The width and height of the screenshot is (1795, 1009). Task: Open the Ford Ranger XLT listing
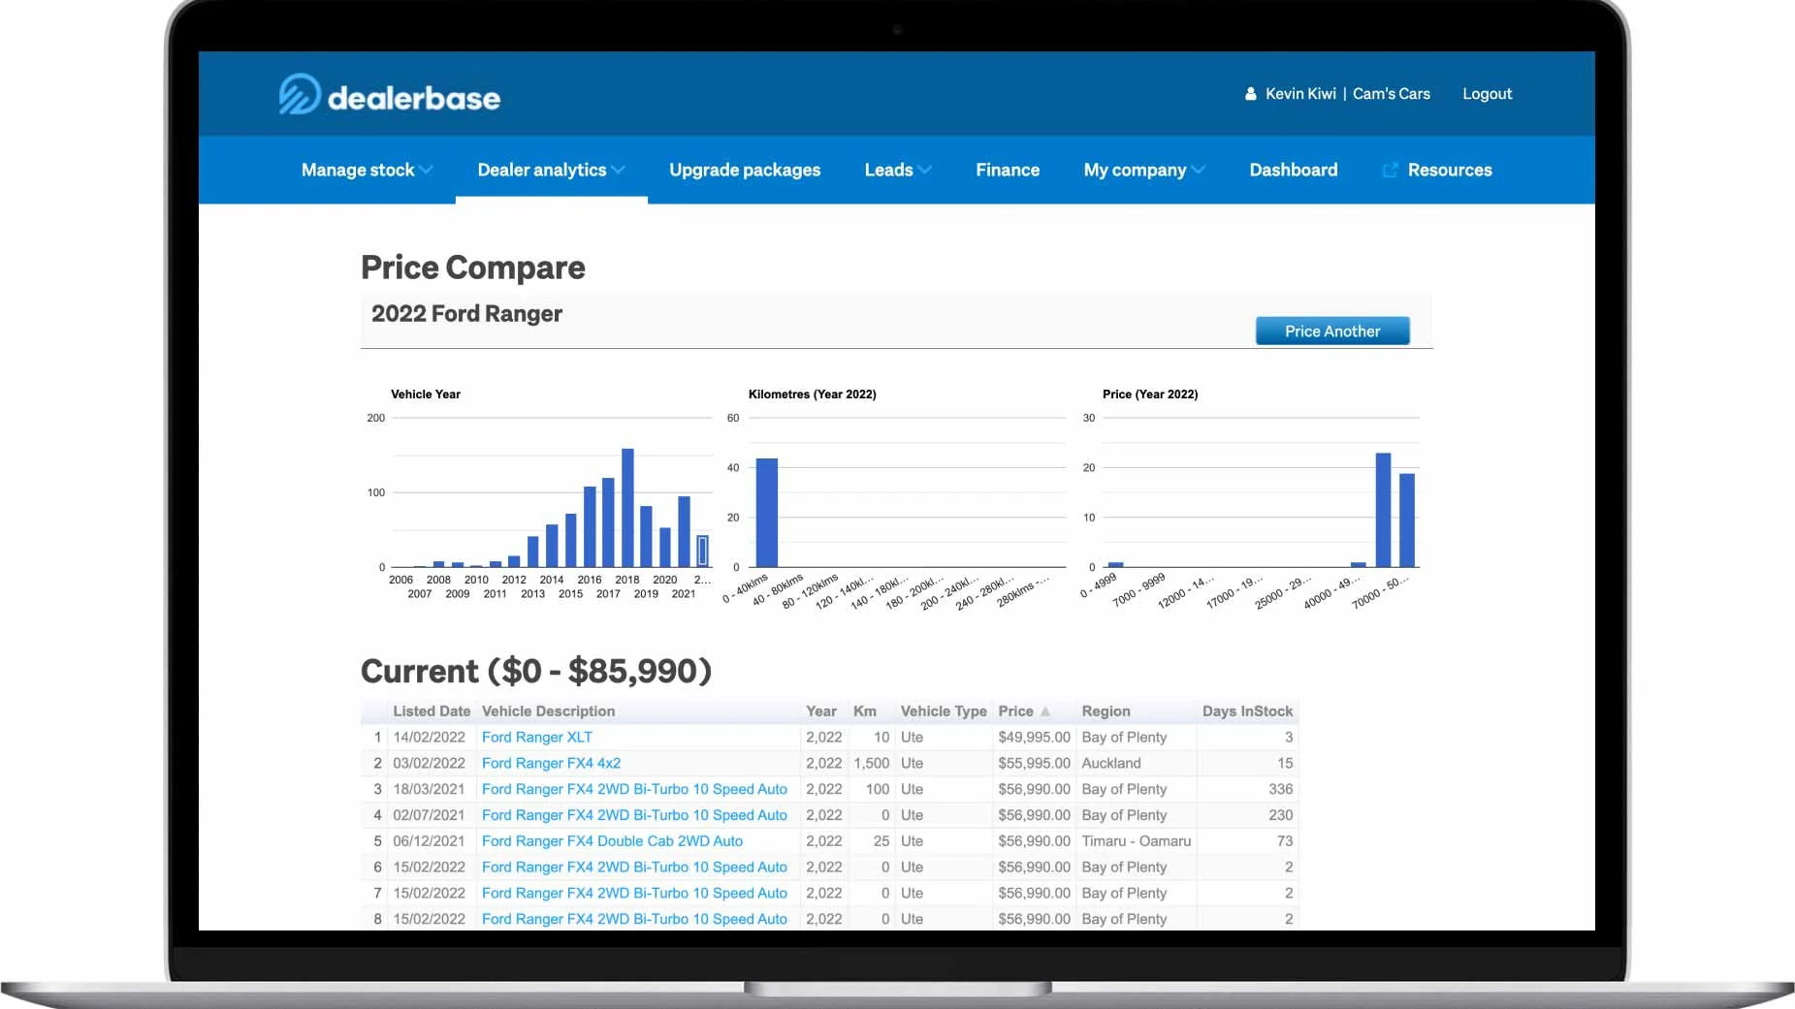click(536, 738)
